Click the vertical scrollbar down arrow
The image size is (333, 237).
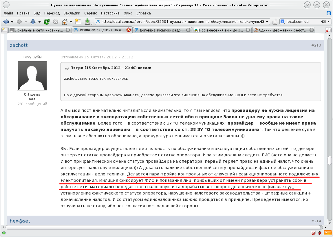coord(330,223)
